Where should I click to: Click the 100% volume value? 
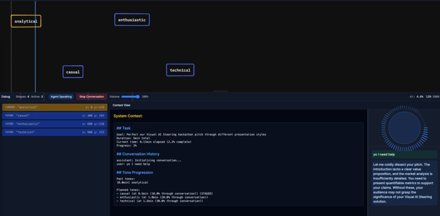coord(145,97)
